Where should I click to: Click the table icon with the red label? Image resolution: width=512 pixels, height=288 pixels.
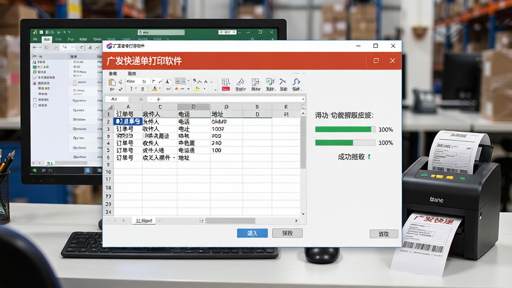click(225, 84)
